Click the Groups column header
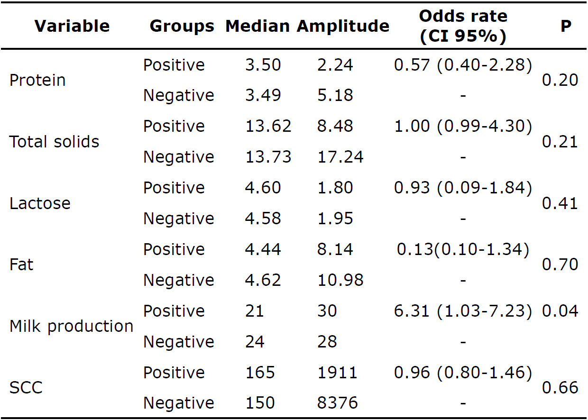 pyautogui.click(x=182, y=26)
